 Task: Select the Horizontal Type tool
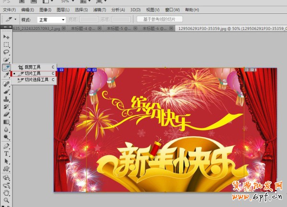[7, 154]
